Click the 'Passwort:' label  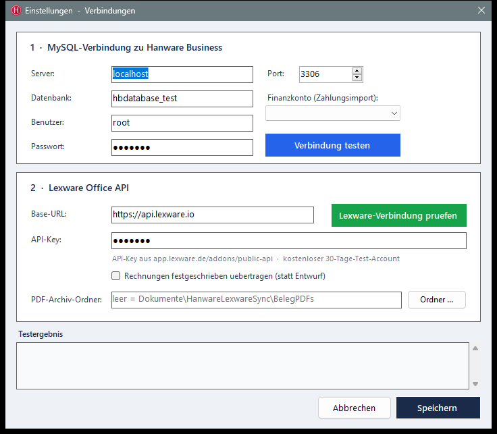point(48,146)
